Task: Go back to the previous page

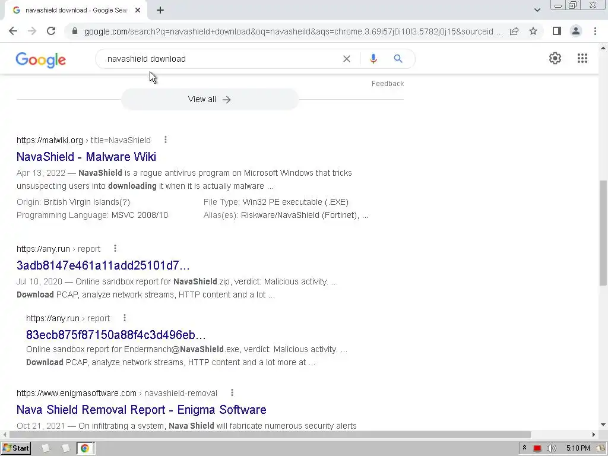Action: (x=13, y=31)
